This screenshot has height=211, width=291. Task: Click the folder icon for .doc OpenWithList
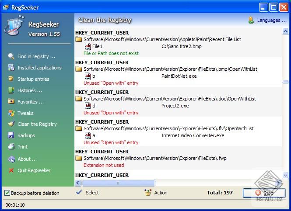pos(79,99)
